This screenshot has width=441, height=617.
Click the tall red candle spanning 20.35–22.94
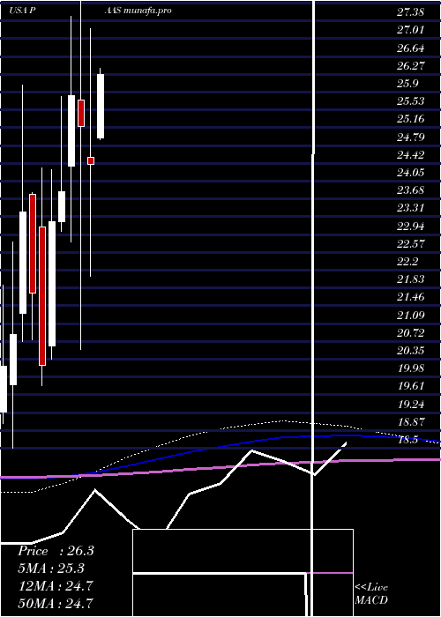click(x=42, y=296)
